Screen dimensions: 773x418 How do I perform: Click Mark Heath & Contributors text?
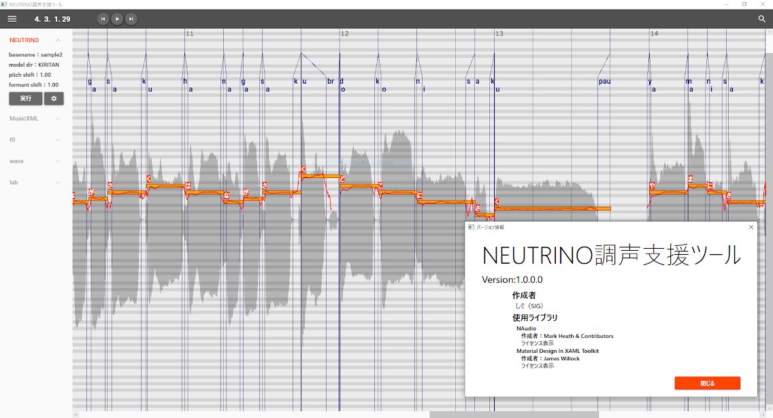click(x=578, y=336)
